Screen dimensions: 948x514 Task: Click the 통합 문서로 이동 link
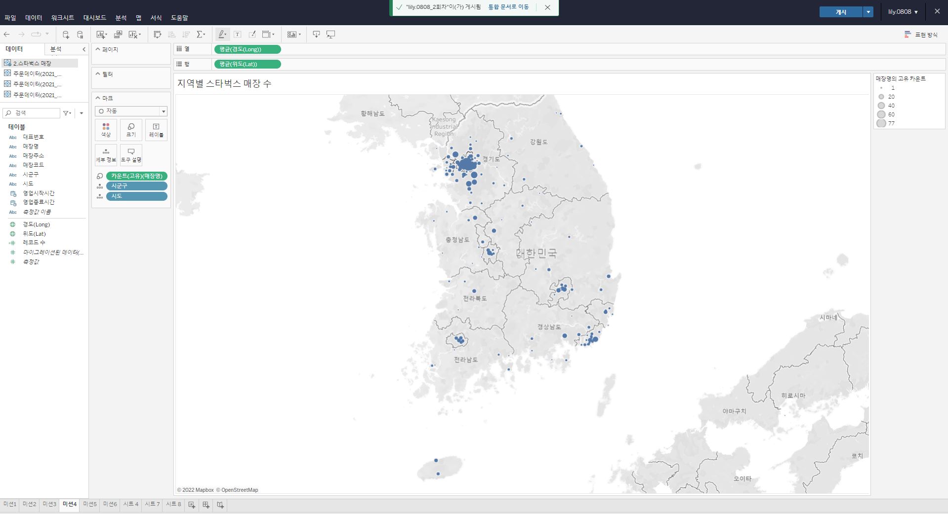tap(508, 7)
